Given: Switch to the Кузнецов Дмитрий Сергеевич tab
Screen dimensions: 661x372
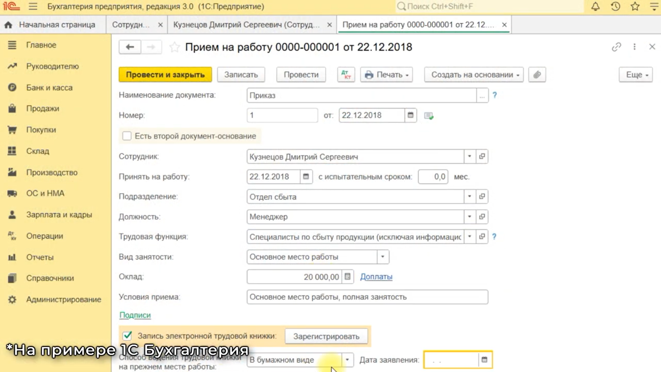Looking at the screenshot, I should point(246,25).
